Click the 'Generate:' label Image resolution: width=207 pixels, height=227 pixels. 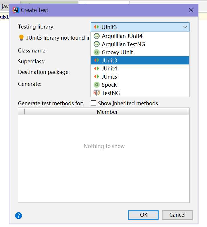coord(30,84)
